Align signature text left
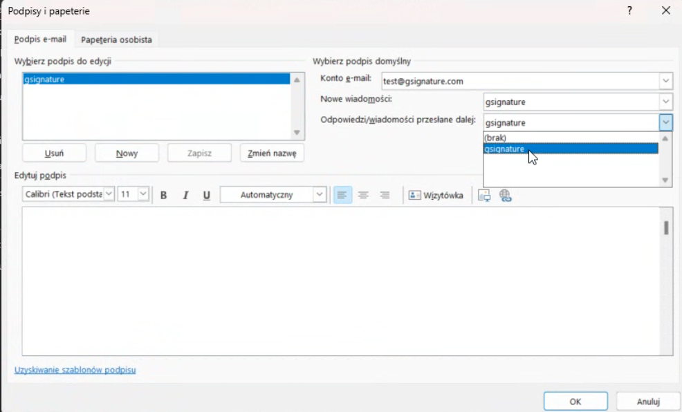 pos(342,195)
